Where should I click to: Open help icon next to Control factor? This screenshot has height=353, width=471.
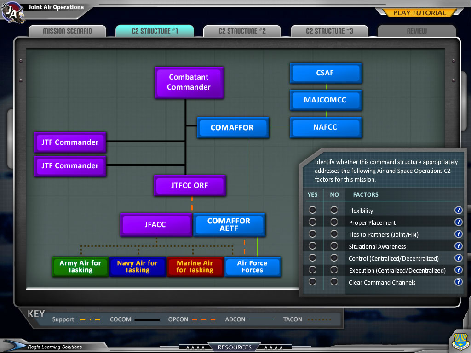458,258
